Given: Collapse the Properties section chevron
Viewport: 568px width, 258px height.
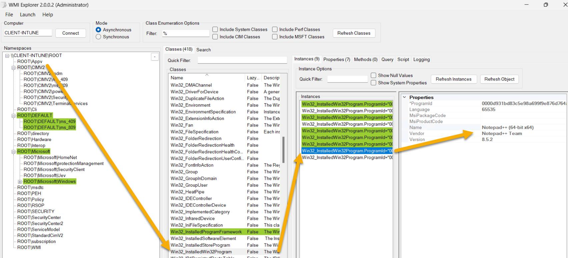Looking at the screenshot, I should pyautogui.click(x=404, y=97).
